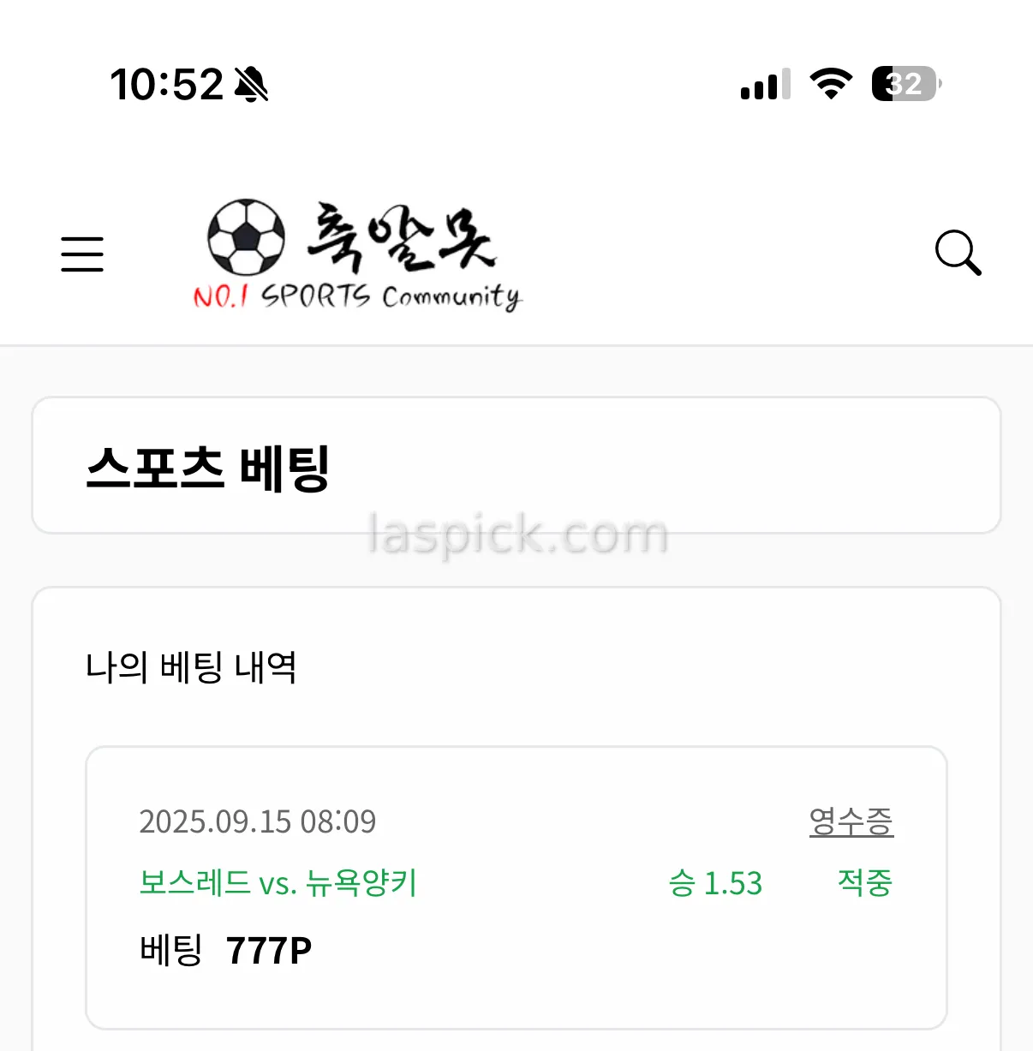The image size is (1033, 1051).
Task: Click the 보스레드 vs. 뉴욕양키 match
Action: [278, 883]
